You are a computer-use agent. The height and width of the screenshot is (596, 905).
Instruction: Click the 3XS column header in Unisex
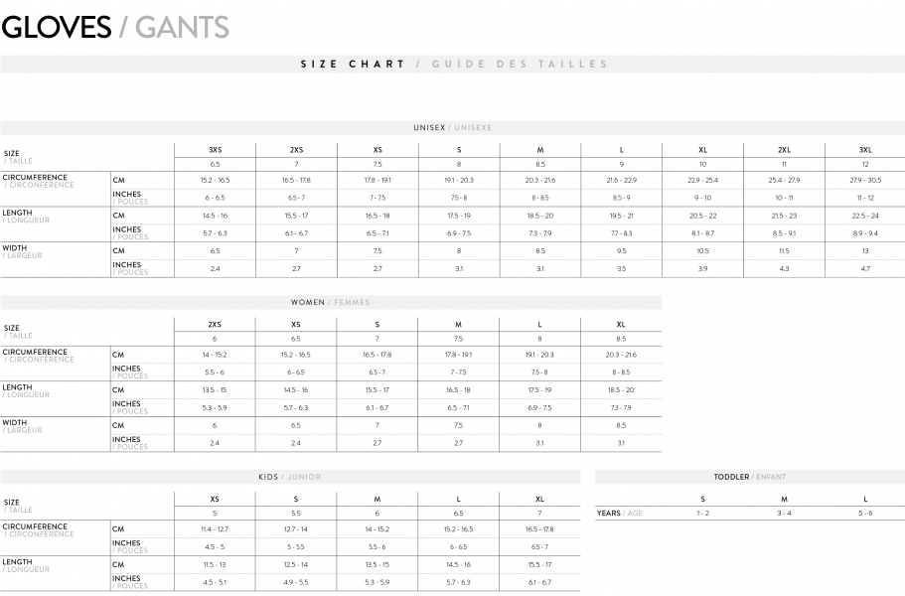coord(215,149)
